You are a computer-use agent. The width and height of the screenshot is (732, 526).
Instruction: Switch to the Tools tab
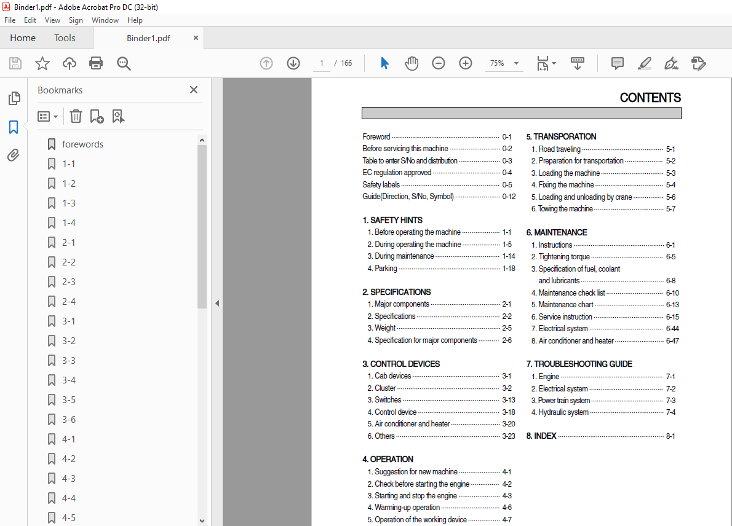65,37
